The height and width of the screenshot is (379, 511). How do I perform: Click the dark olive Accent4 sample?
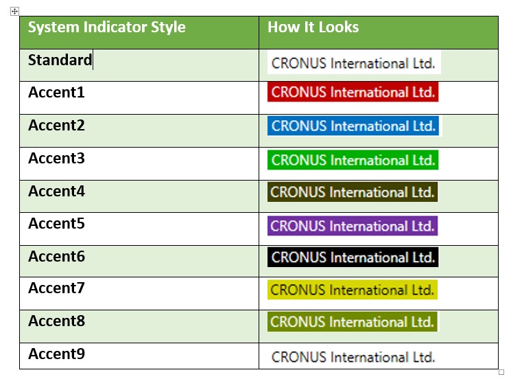tap(353, 192)
